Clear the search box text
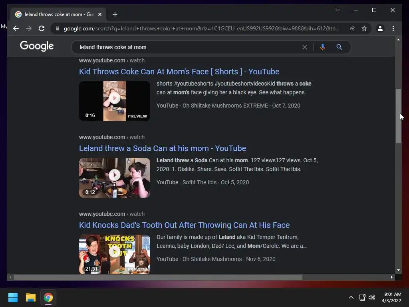The width and height of the screenshot is (409, 307). (304, 47)
